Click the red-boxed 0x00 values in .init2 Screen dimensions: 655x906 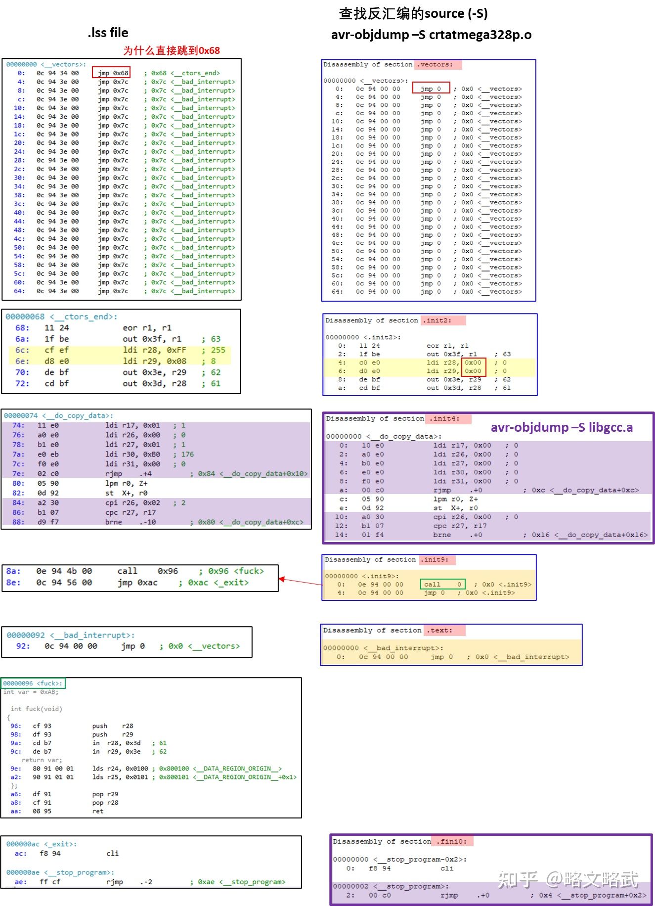click(473, 366)
